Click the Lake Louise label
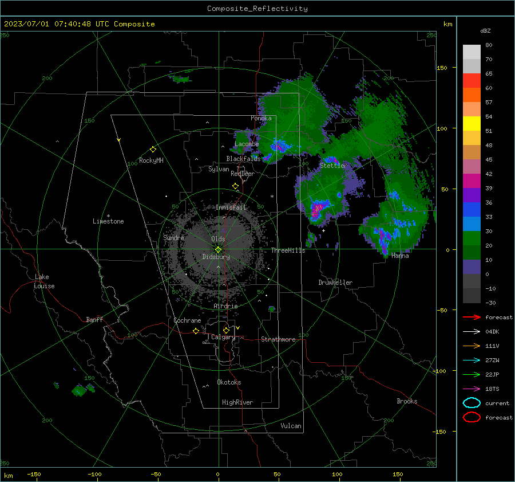This screenshot has width=515, height=482. pyautogui.click(x=44, y=281)
